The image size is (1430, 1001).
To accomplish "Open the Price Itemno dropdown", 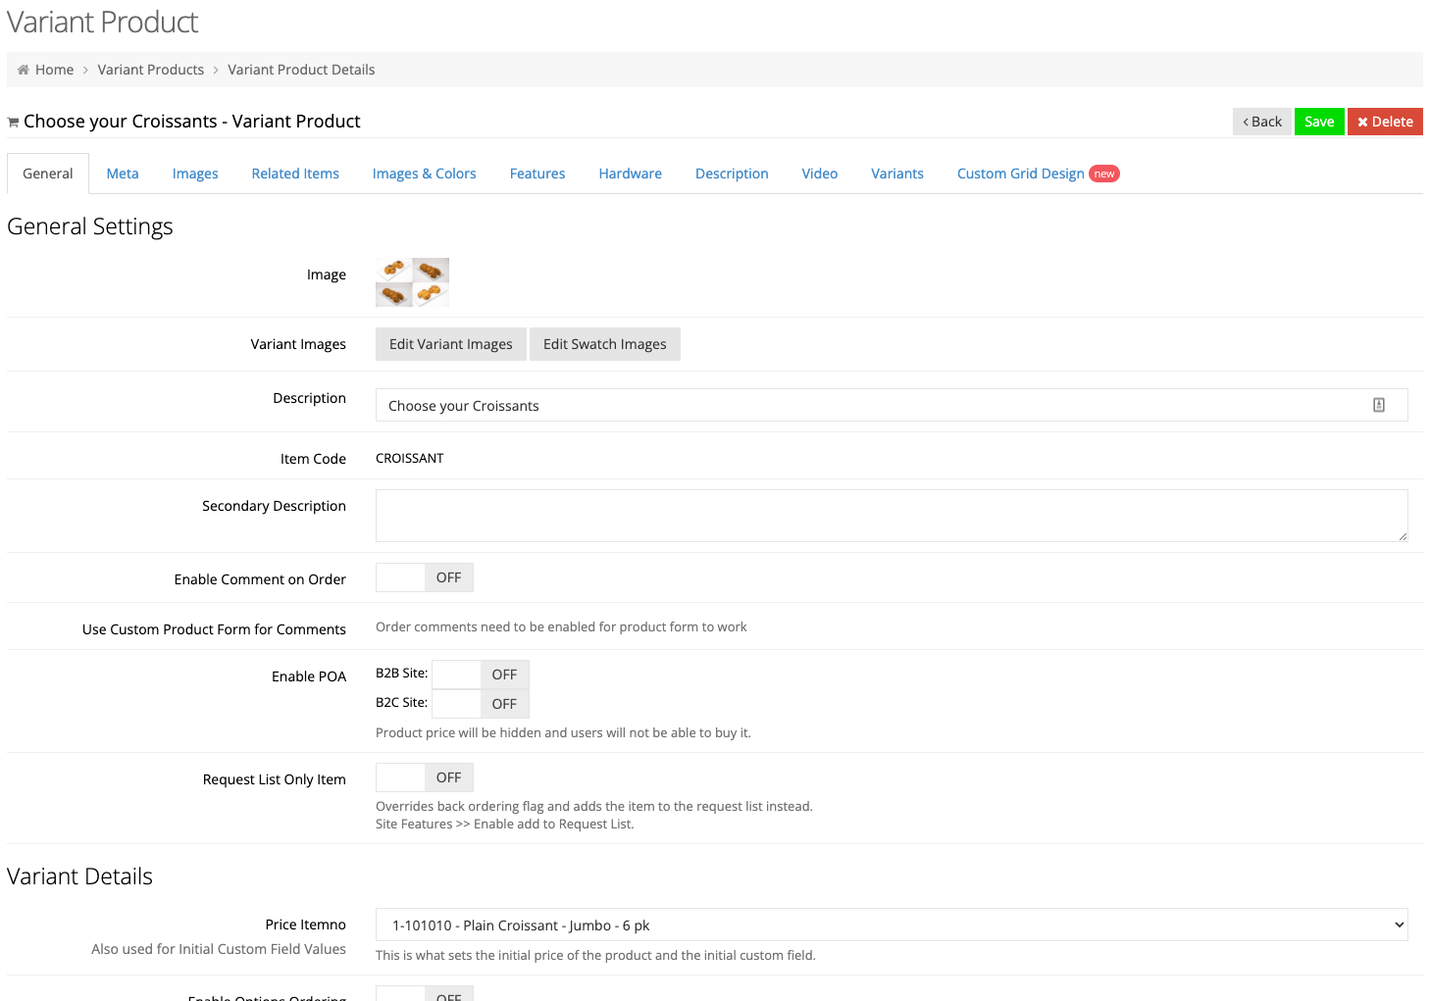I will pos(891,925).
